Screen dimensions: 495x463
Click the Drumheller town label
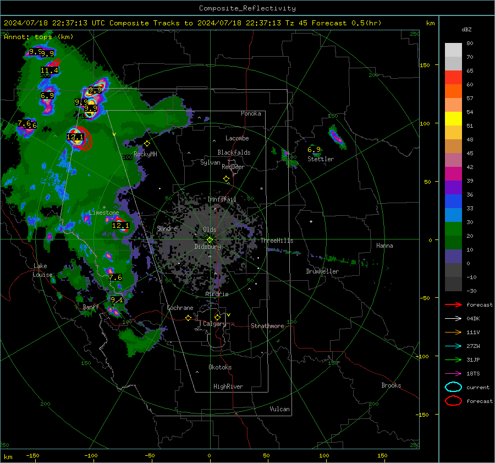click(x=322, y=271)
